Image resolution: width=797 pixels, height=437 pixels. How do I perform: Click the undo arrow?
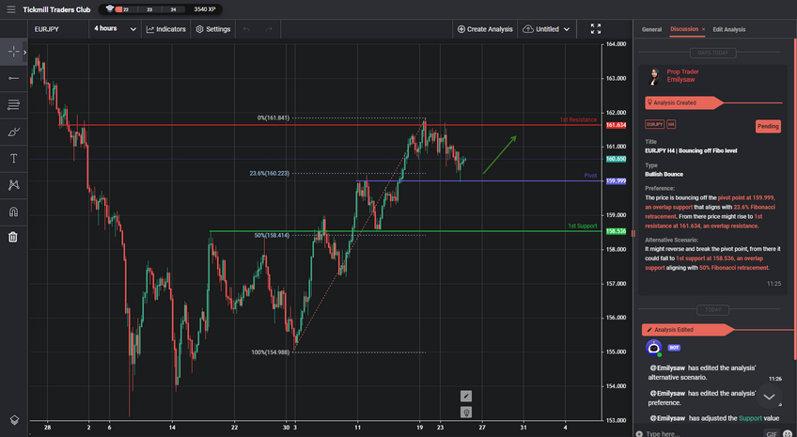click(x=246, y=29)
